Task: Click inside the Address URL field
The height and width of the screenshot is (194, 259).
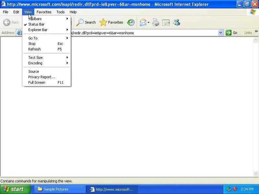Action: tap(120, 33)
